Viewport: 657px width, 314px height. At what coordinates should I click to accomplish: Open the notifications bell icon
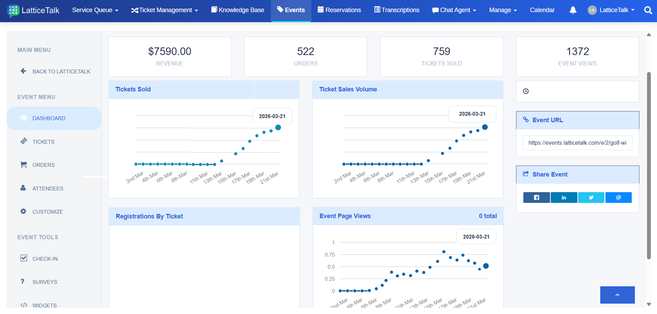click(572, 10)
